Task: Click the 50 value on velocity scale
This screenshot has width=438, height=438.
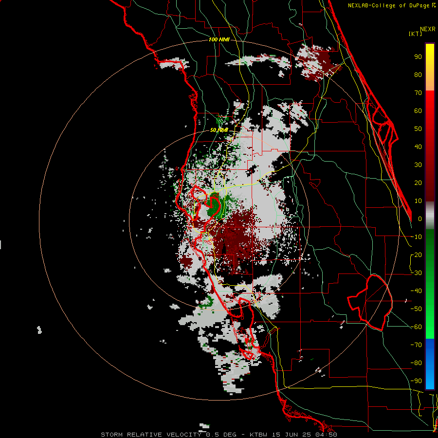Action: pos(418,129)
